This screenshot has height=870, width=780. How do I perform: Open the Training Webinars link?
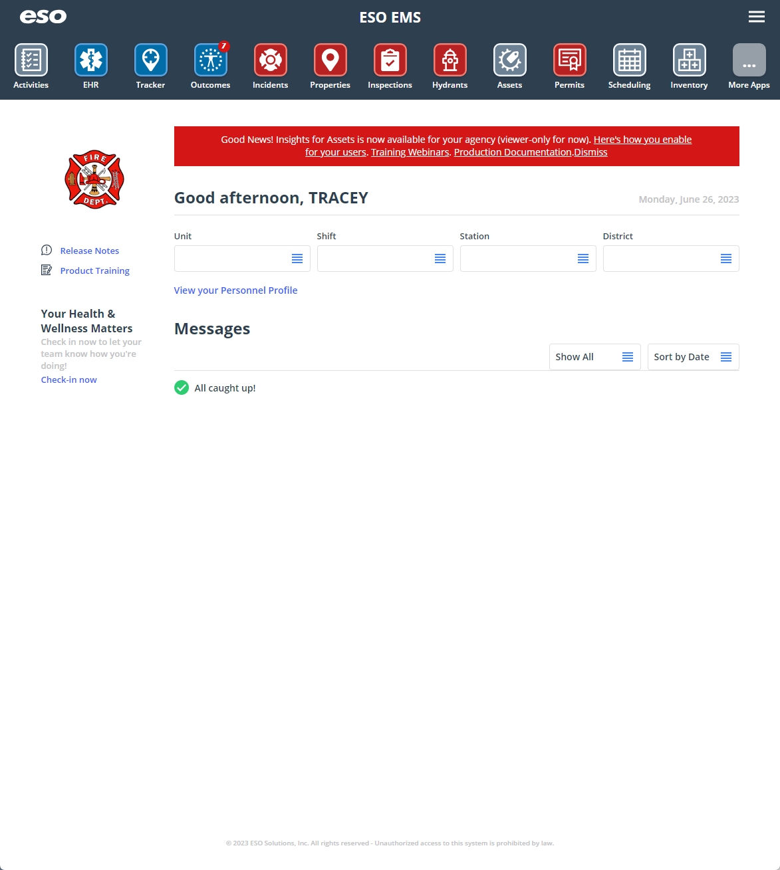coord(410,152)
